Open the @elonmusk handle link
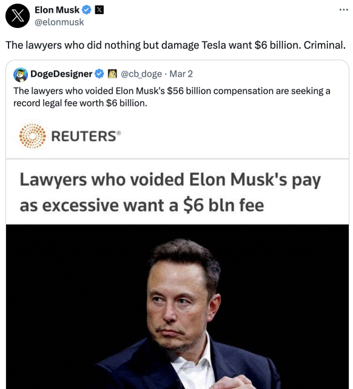Viewport: 353px width, 389px height. [x=59, y=22]
